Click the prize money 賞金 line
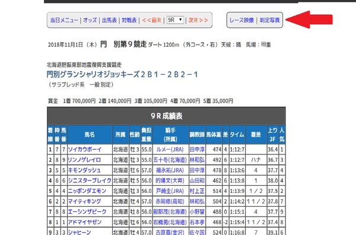 140,101
